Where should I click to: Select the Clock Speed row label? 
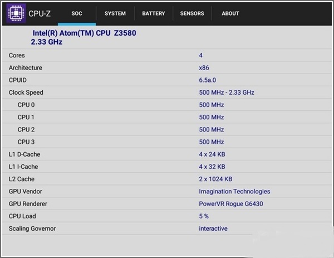pyautogui.click(x=26, y=93)
